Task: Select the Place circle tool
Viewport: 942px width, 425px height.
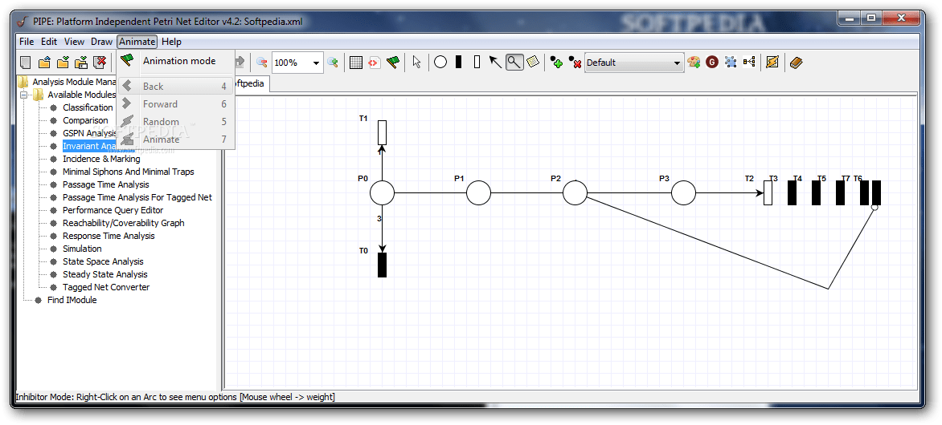Action: pyautogui.click(x=440, y=63)
